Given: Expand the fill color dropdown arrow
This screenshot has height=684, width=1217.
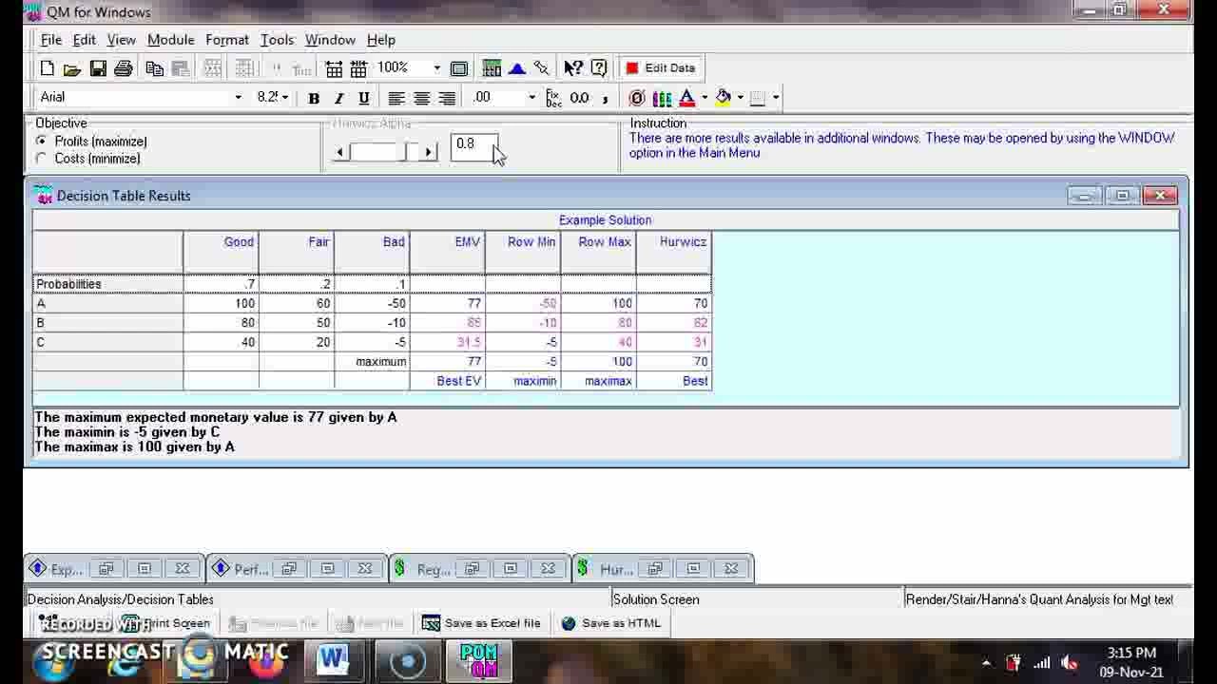Looking at the screenshot, I should [x=740, y=98].
